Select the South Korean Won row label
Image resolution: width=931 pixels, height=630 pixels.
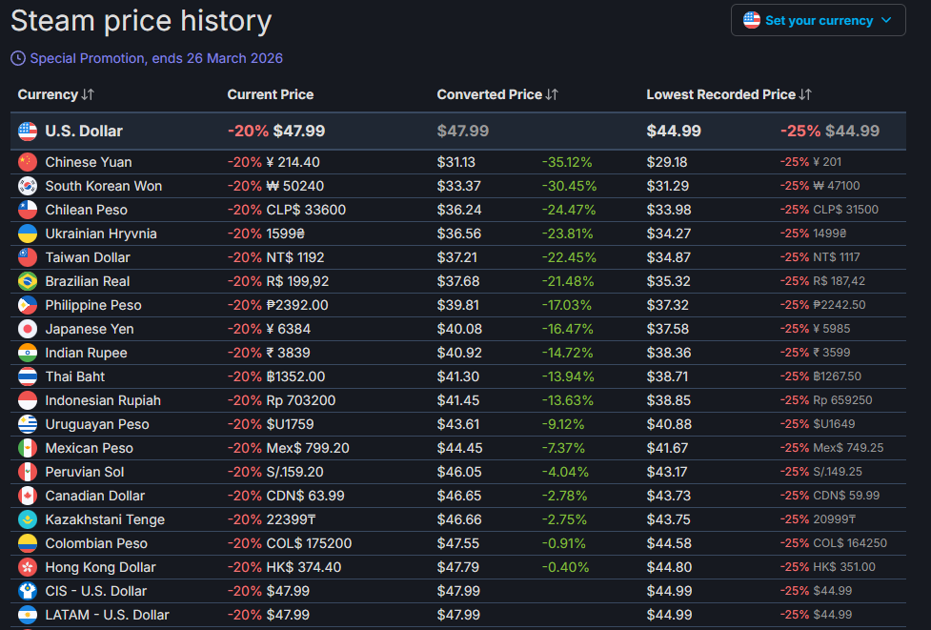103,186
